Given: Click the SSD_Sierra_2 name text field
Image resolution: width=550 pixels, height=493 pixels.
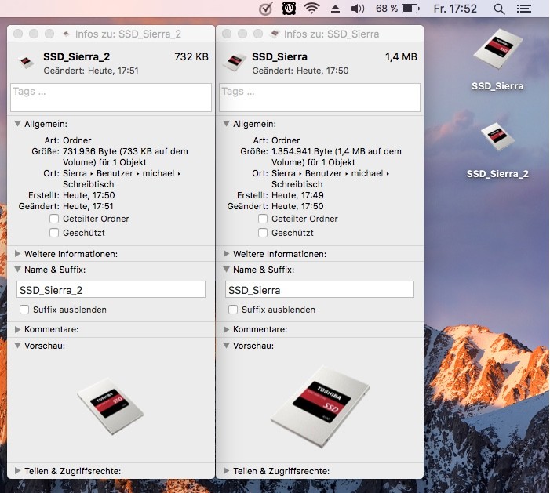Looking at the screenshot, I should [111, 290].
